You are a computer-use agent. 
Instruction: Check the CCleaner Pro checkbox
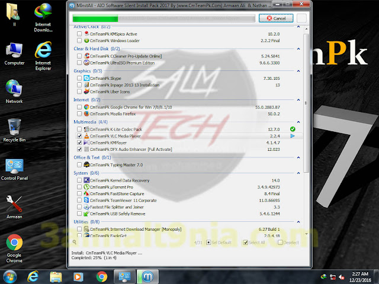[x=79, y=56]
